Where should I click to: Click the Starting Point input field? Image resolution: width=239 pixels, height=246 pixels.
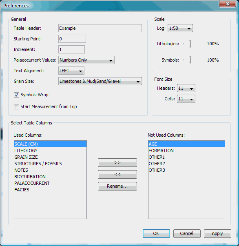72,39
